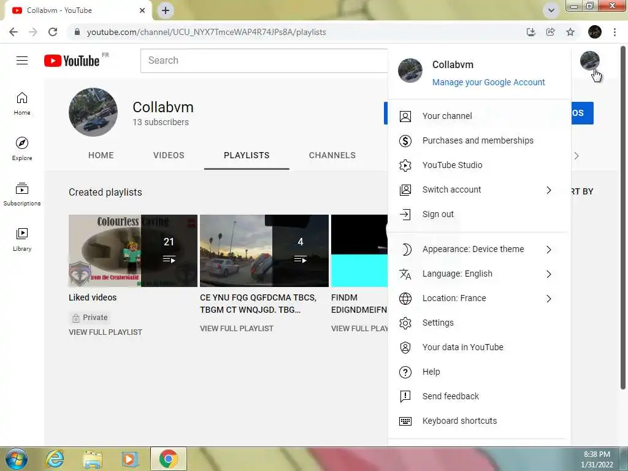Click VIEW FULL PLAYLIST under Liked videos
The width and height of the screenshot is (628, 471).
pos(105,332)
